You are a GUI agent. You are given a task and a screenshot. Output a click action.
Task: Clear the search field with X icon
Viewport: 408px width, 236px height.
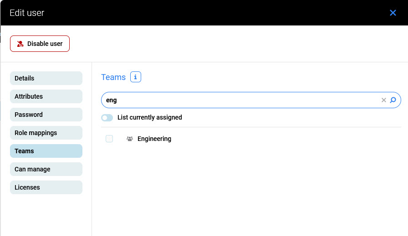tap(384, 100)
